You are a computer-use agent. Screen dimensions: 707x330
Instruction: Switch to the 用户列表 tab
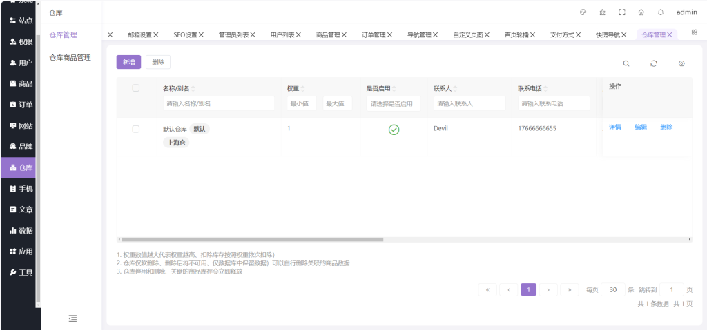tap(282, 34)
